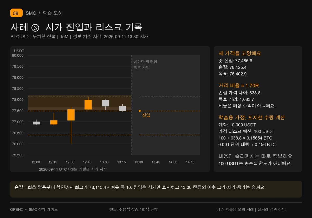Viewport: 312px width, 218px height.
Task: Click the 목표 거리: 1,083.7 line
Action: (236, 99)
